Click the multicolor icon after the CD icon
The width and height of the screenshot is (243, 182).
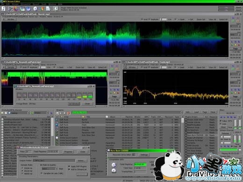42,9
